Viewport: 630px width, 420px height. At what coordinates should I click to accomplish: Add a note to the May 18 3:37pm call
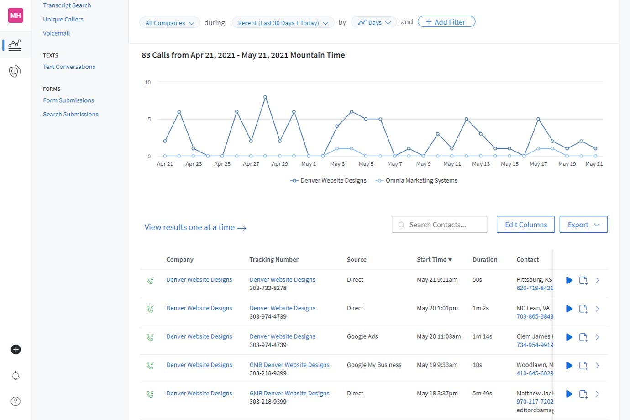click(583, 394)
